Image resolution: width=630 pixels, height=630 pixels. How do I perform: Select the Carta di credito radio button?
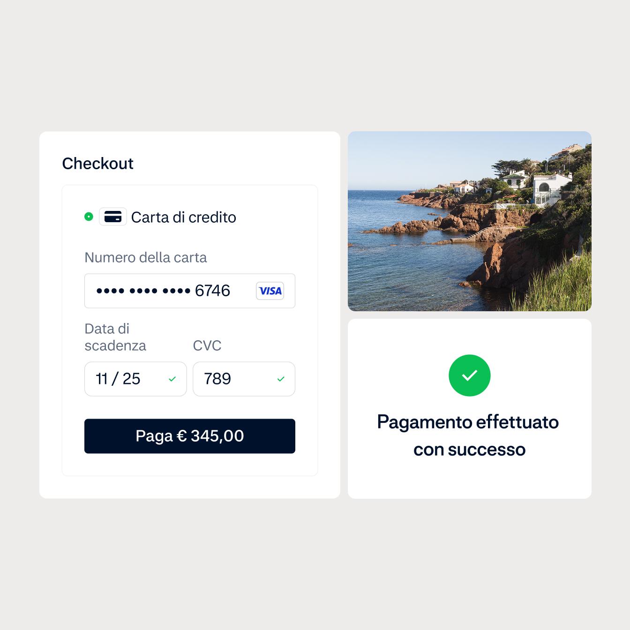(89, 217)
